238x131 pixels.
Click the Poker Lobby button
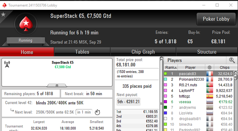(x=216, y=19)
